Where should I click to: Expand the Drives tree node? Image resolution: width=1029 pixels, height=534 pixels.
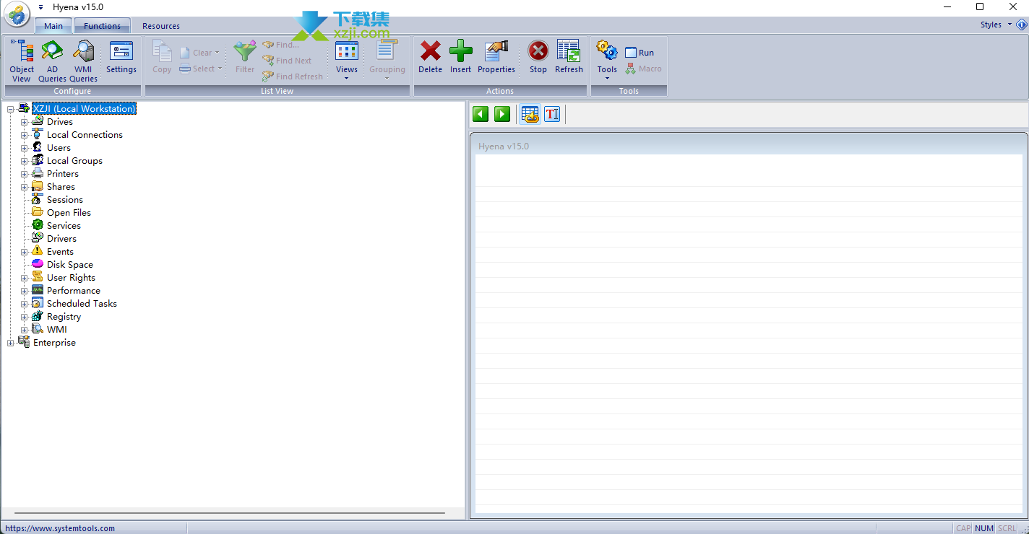[24, 122]
